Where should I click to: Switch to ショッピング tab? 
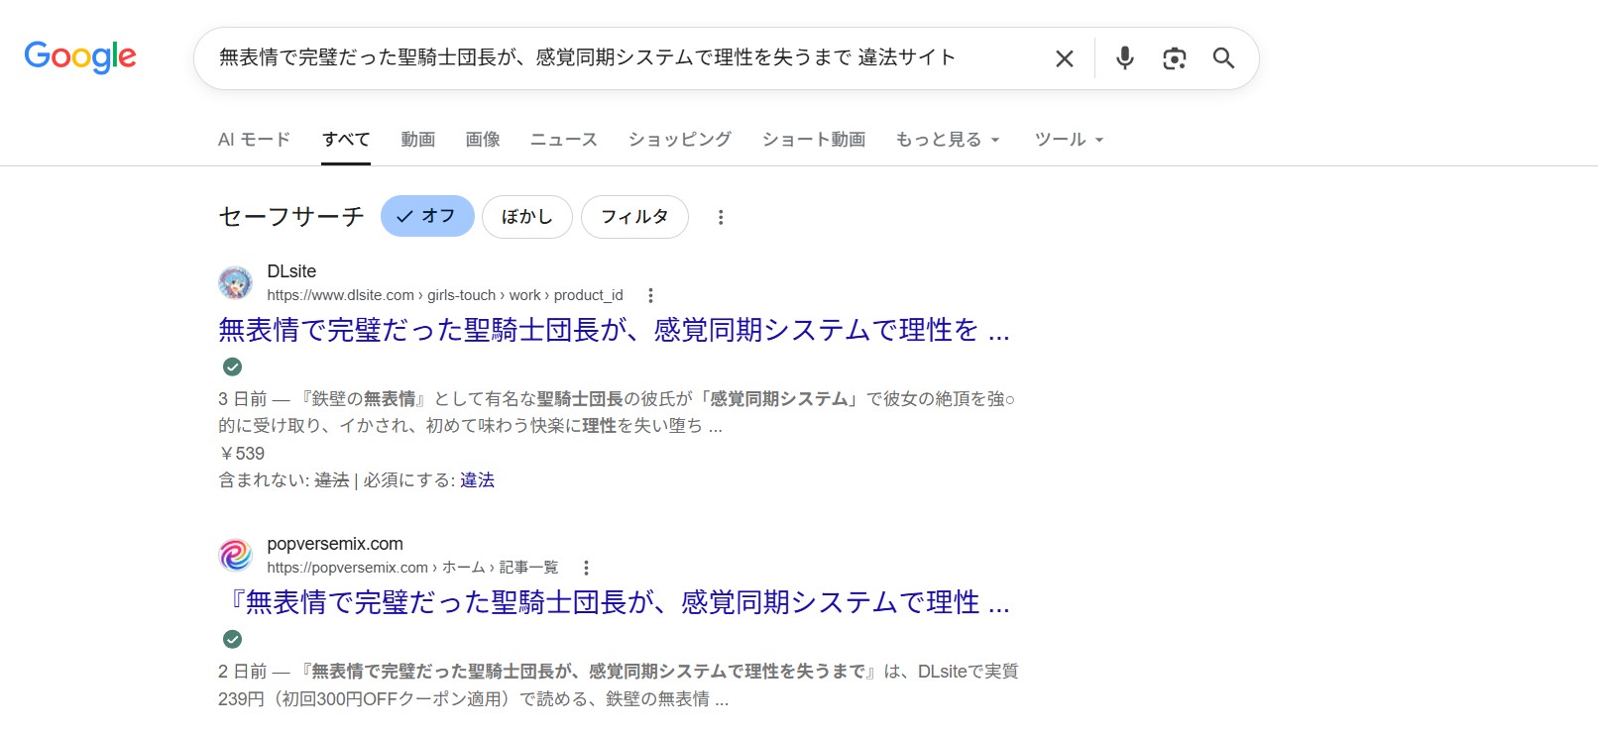[x=679, y=140]
